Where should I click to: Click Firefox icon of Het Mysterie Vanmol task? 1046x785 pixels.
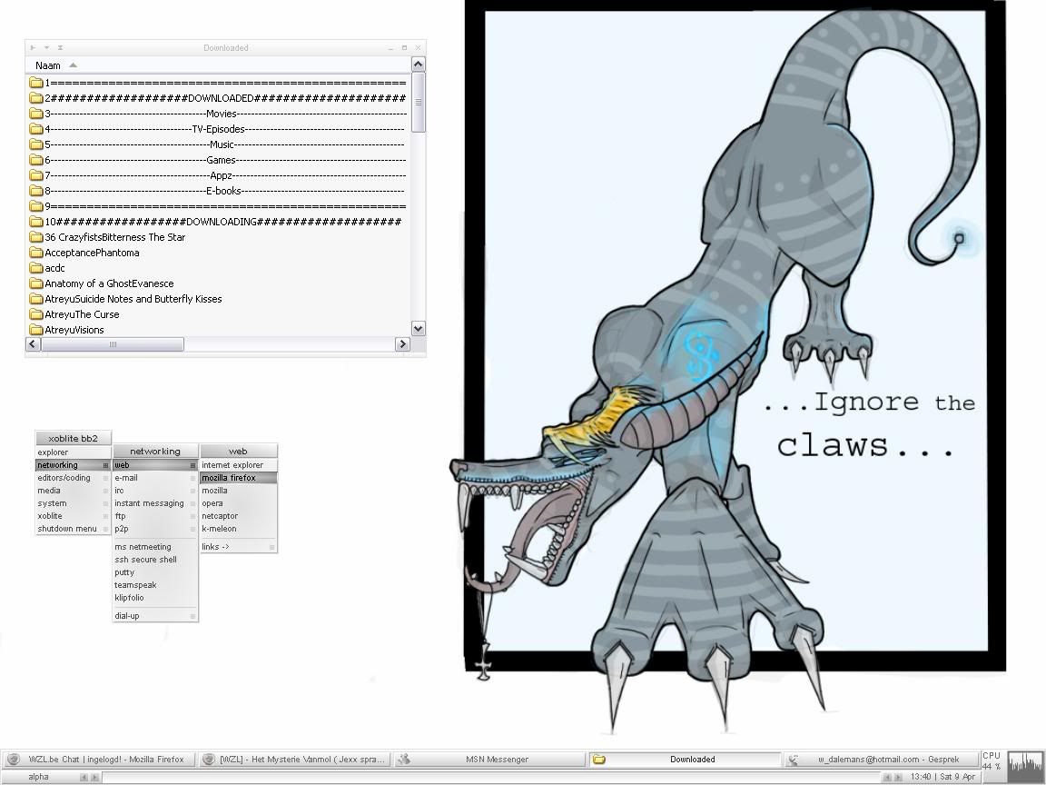(x=209, y=759)
